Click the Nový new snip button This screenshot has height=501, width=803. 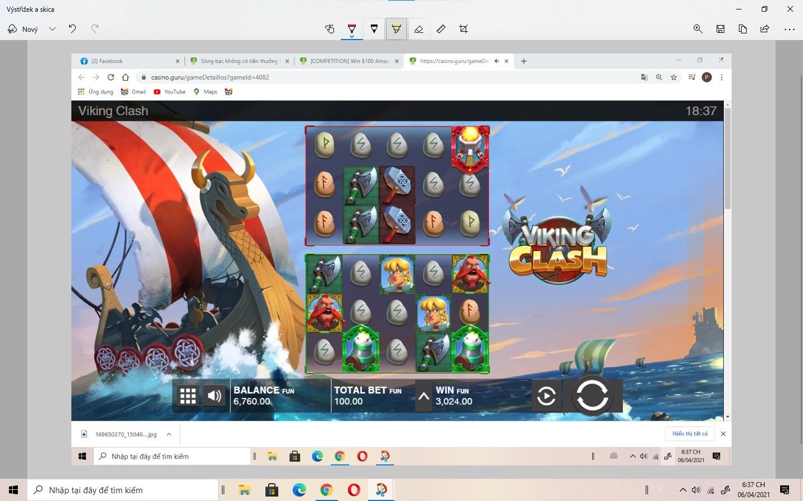coord(23,29)
